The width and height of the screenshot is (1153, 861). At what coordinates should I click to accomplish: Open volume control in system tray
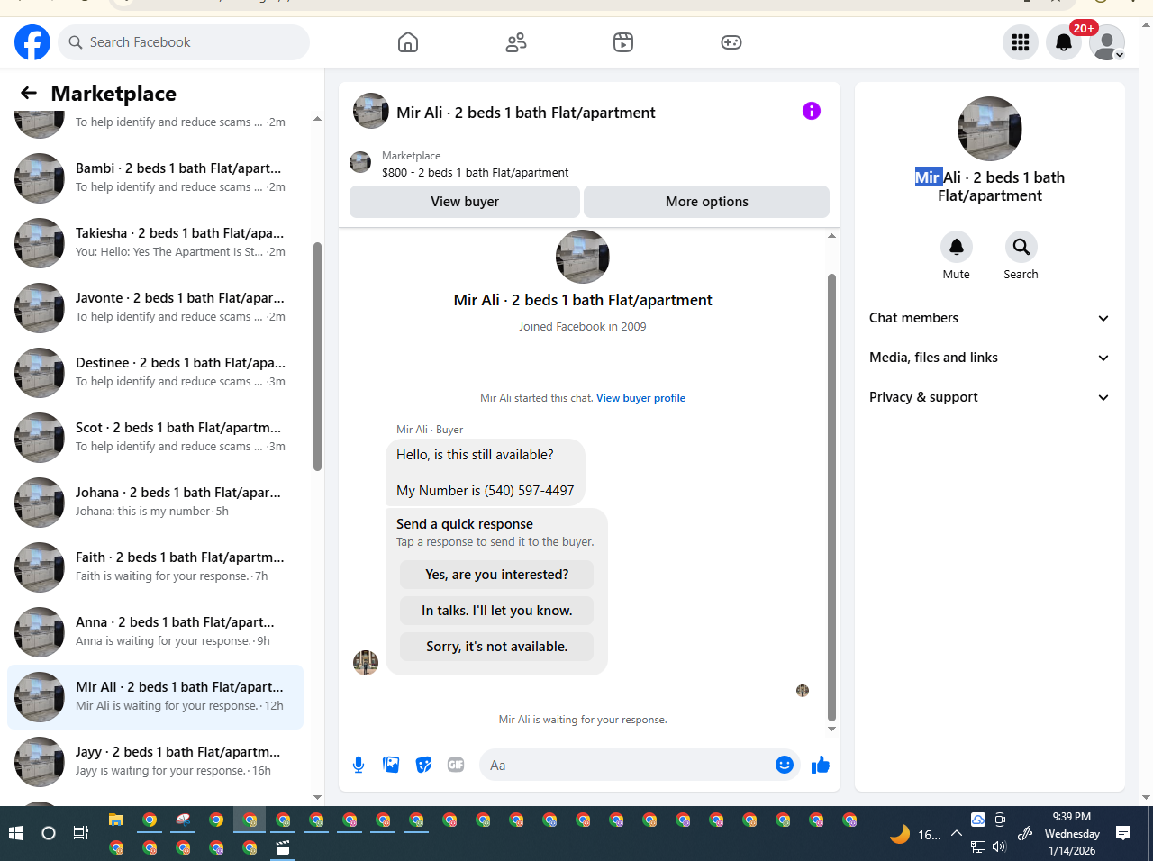pyautogui.click(x=999, y=847)
